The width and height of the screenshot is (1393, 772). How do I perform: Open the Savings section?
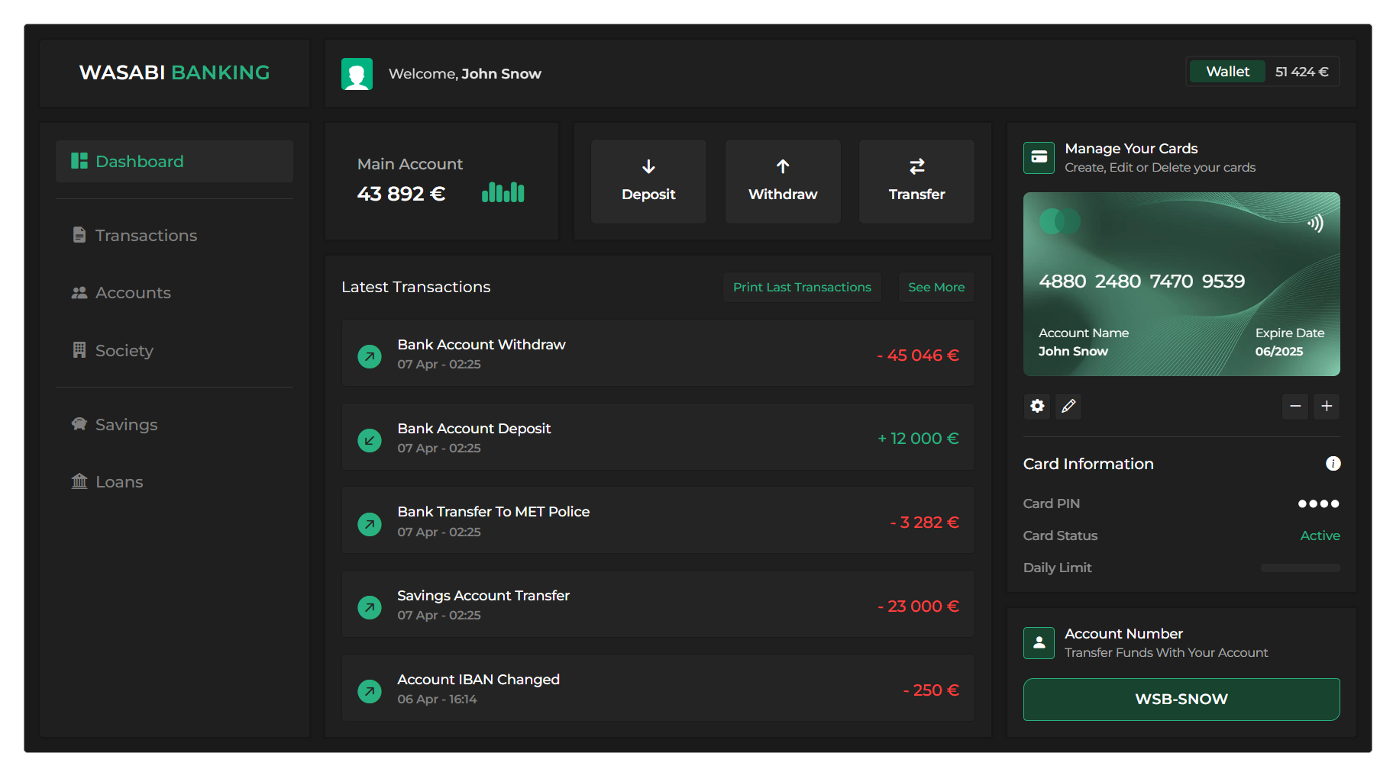(x=126, y=424)
